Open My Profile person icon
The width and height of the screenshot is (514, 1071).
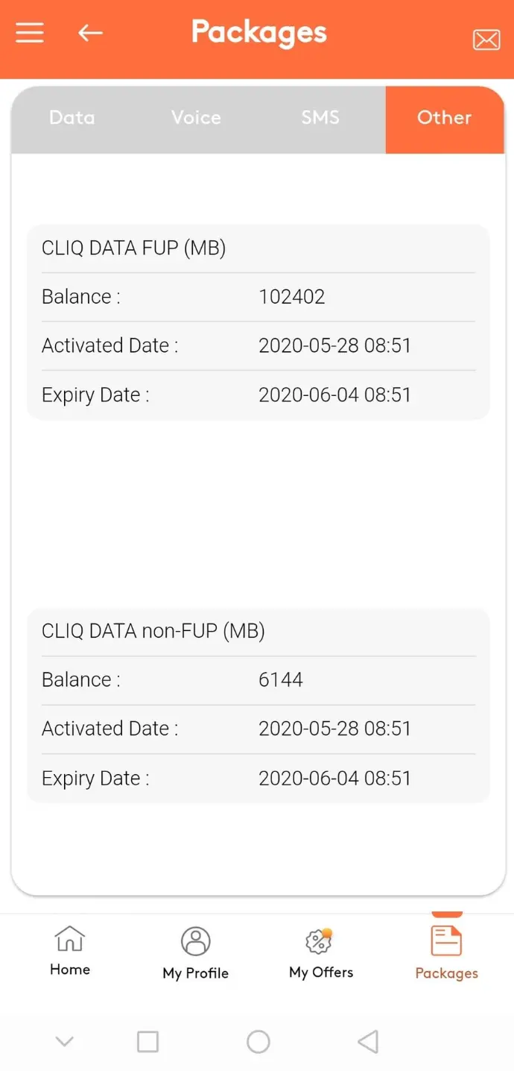tap(196, 941)
